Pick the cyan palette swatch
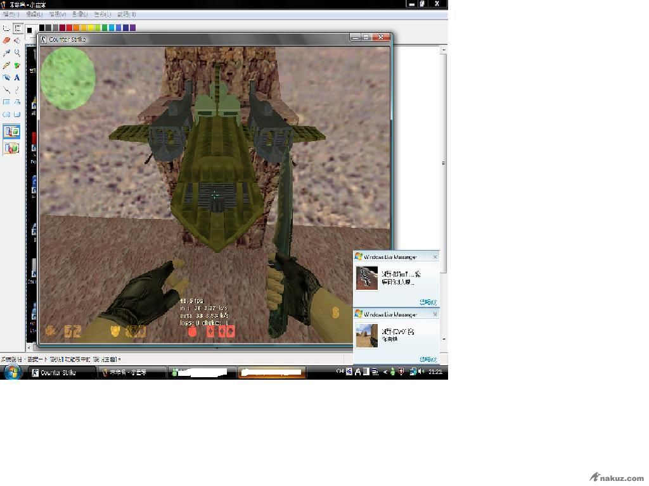 (x=112, y=28)
